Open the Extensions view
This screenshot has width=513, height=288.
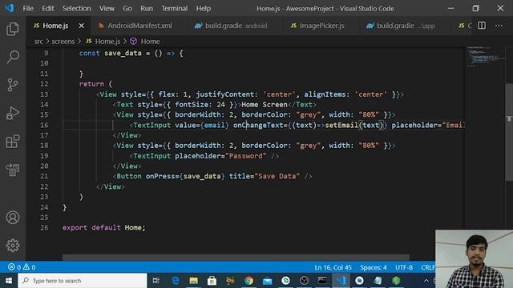coord(13,142)
